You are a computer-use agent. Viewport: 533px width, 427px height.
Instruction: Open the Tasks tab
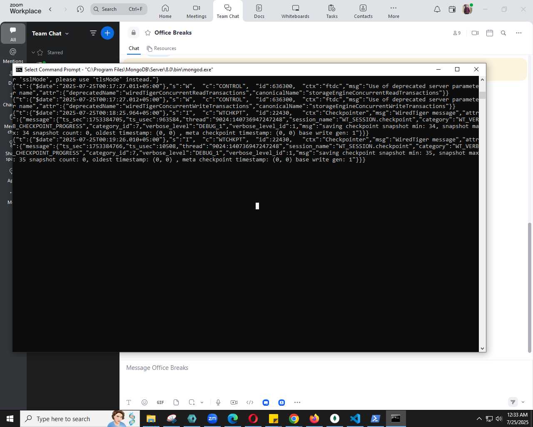(x=332, y=11)
